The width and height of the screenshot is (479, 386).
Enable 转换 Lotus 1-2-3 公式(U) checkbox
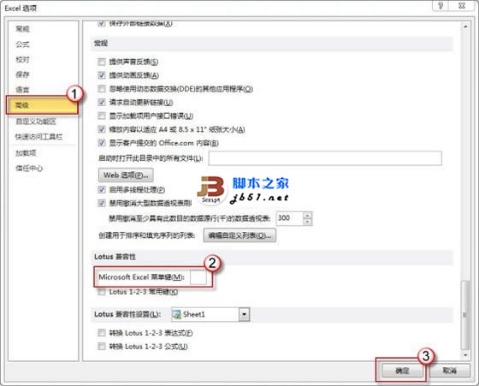[x=102, y=347]
